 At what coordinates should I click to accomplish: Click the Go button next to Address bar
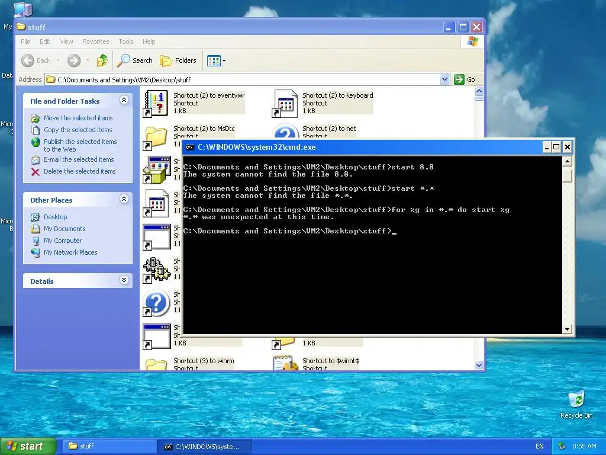click(465, 79)
